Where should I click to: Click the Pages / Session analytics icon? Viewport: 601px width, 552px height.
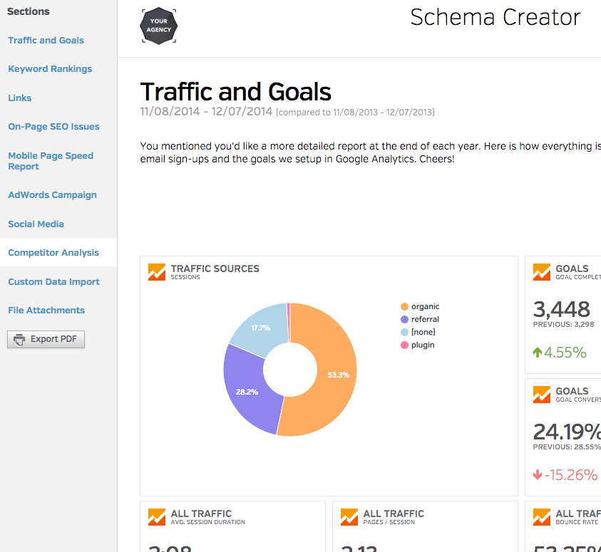click(349, 517)
